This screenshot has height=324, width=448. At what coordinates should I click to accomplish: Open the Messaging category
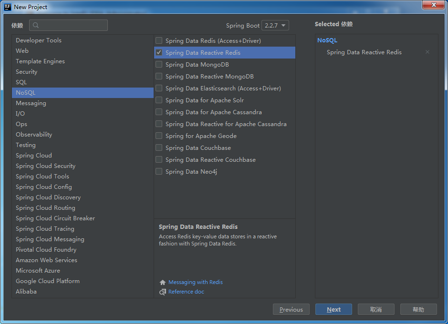coord(83,103)
